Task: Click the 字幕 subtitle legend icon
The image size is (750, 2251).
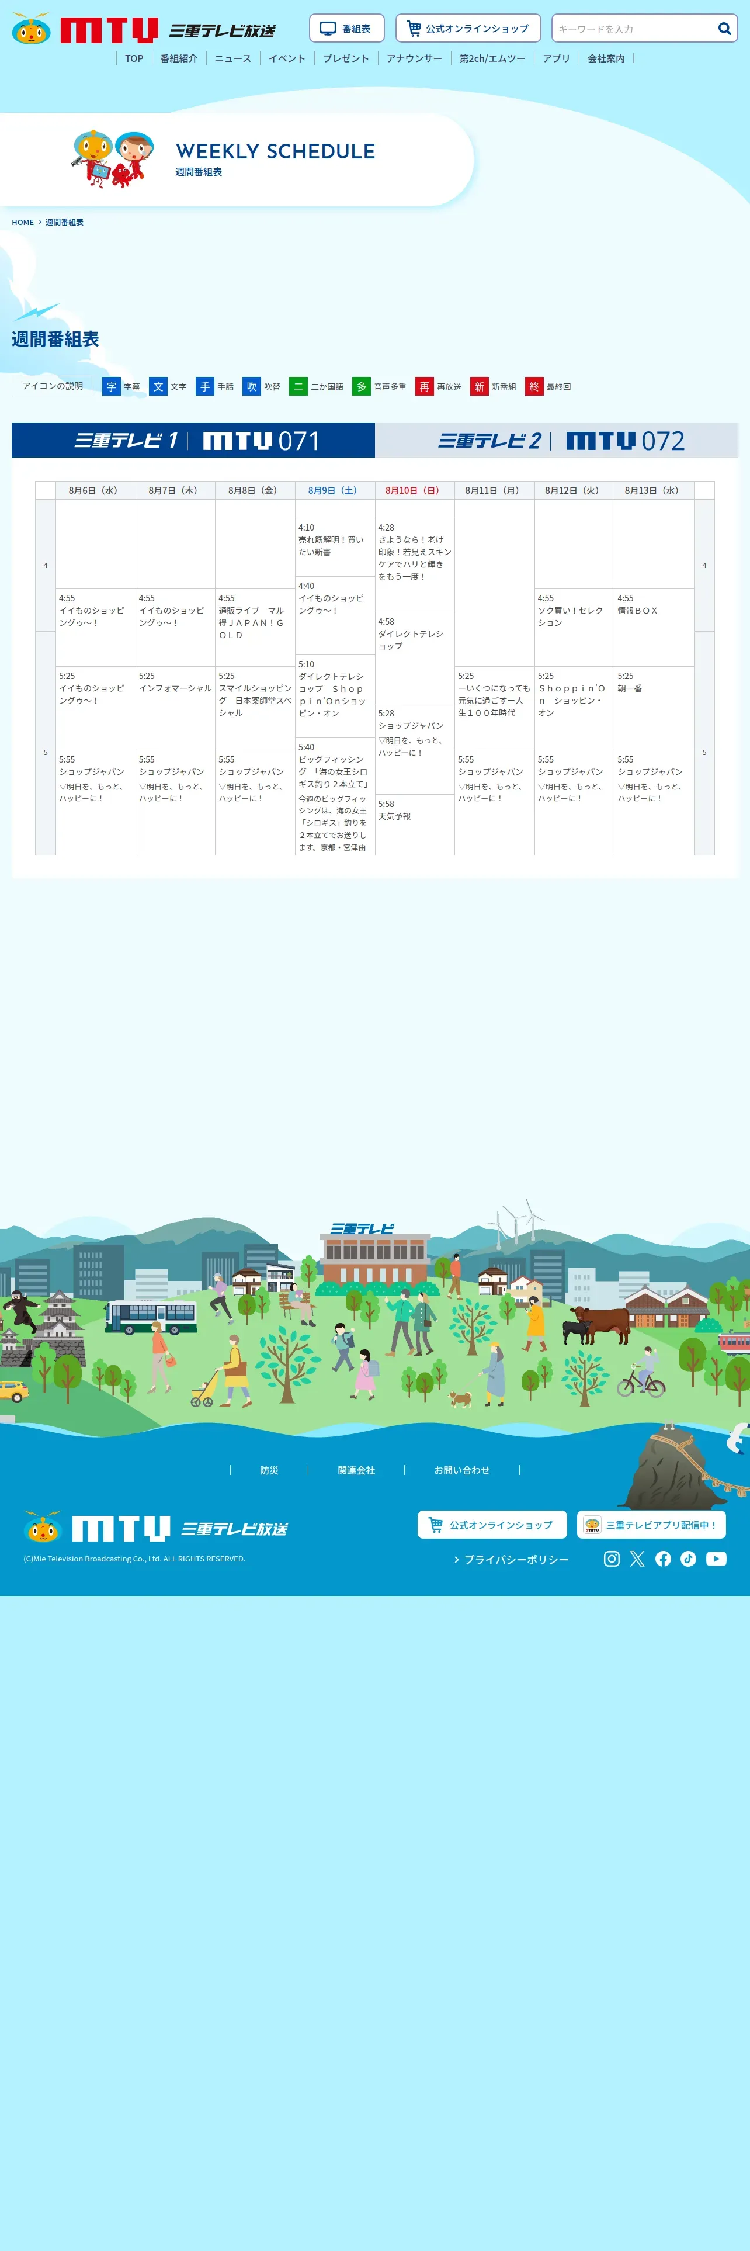Action: tap(111, 386)
